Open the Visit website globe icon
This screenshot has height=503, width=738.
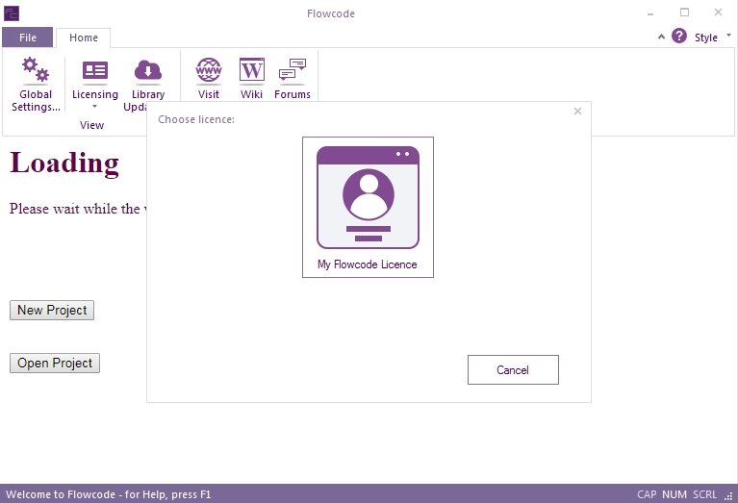click(x=209, y=69)
